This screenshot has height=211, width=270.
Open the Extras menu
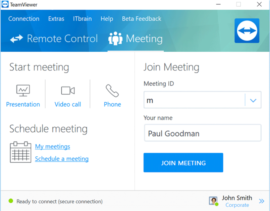point(56,19)
